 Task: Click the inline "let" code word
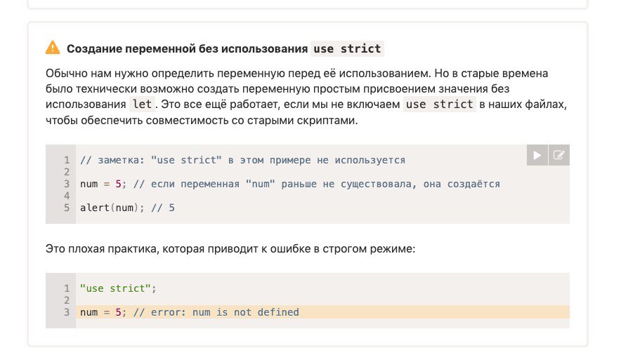click(x=142, y=105)
